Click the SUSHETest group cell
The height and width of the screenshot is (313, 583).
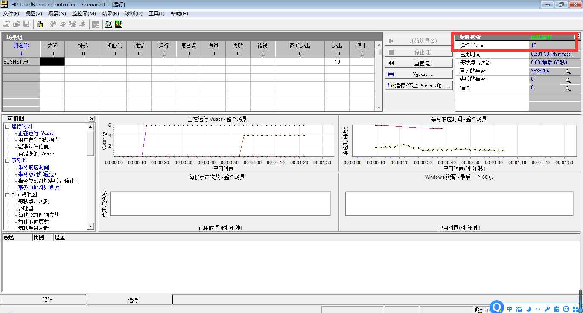click(21, 61)
